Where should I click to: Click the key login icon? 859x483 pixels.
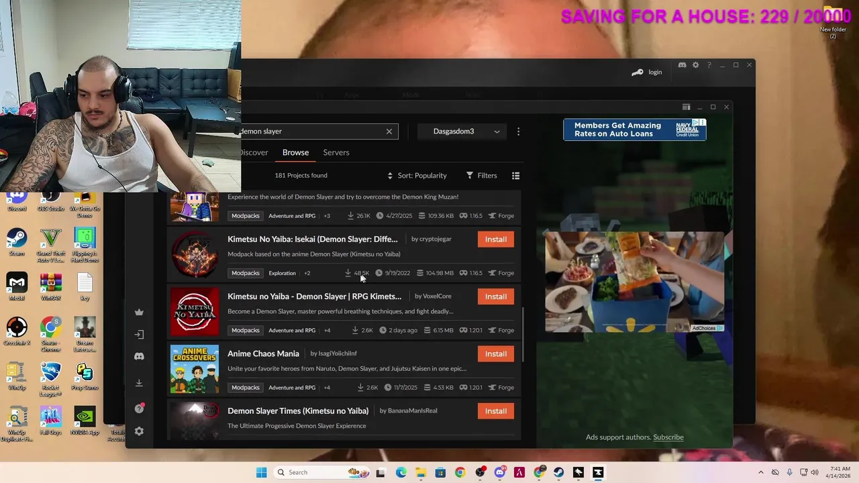pyautogui.click(x=638, y=72)
